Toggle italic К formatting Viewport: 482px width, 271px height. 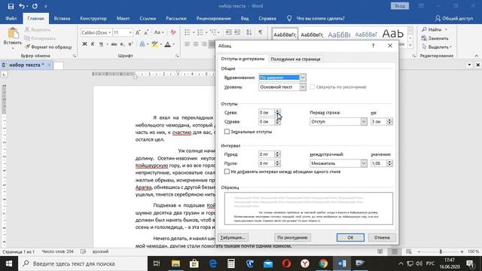pos(93,44)
